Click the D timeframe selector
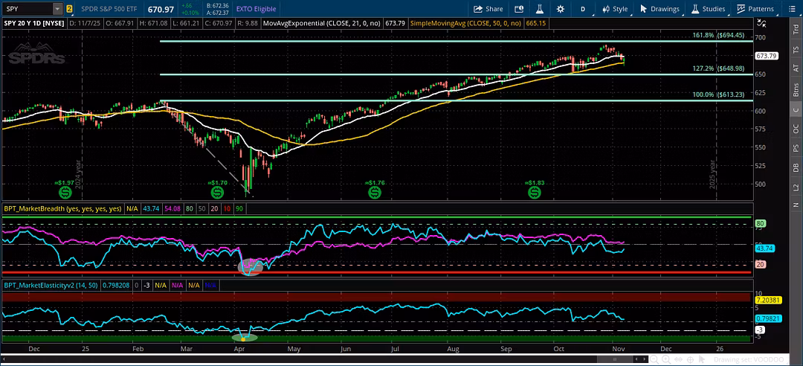 tap(583, 9)
